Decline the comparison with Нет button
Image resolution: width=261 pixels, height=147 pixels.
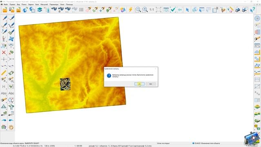click(150, 84)
